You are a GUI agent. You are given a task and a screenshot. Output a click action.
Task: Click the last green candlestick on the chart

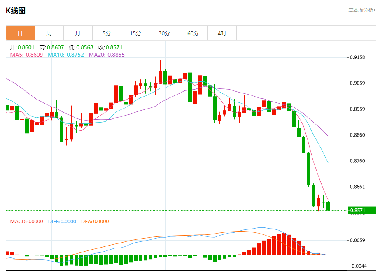coord(329,206)
